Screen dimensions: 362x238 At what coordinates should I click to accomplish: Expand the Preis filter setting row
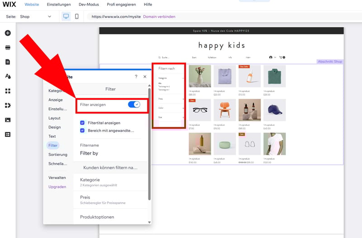click(x=110, y=199)
